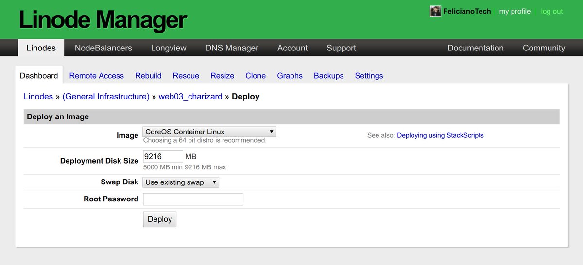The image size is (583, 265).
Task: Select the Dashboard sub-tab
Action: [x=39, y=76]
